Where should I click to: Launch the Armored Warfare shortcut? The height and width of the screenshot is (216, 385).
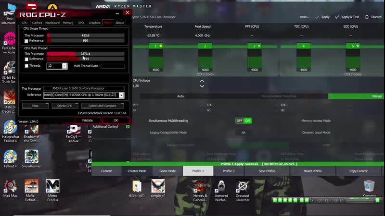[x=221, y=191]
